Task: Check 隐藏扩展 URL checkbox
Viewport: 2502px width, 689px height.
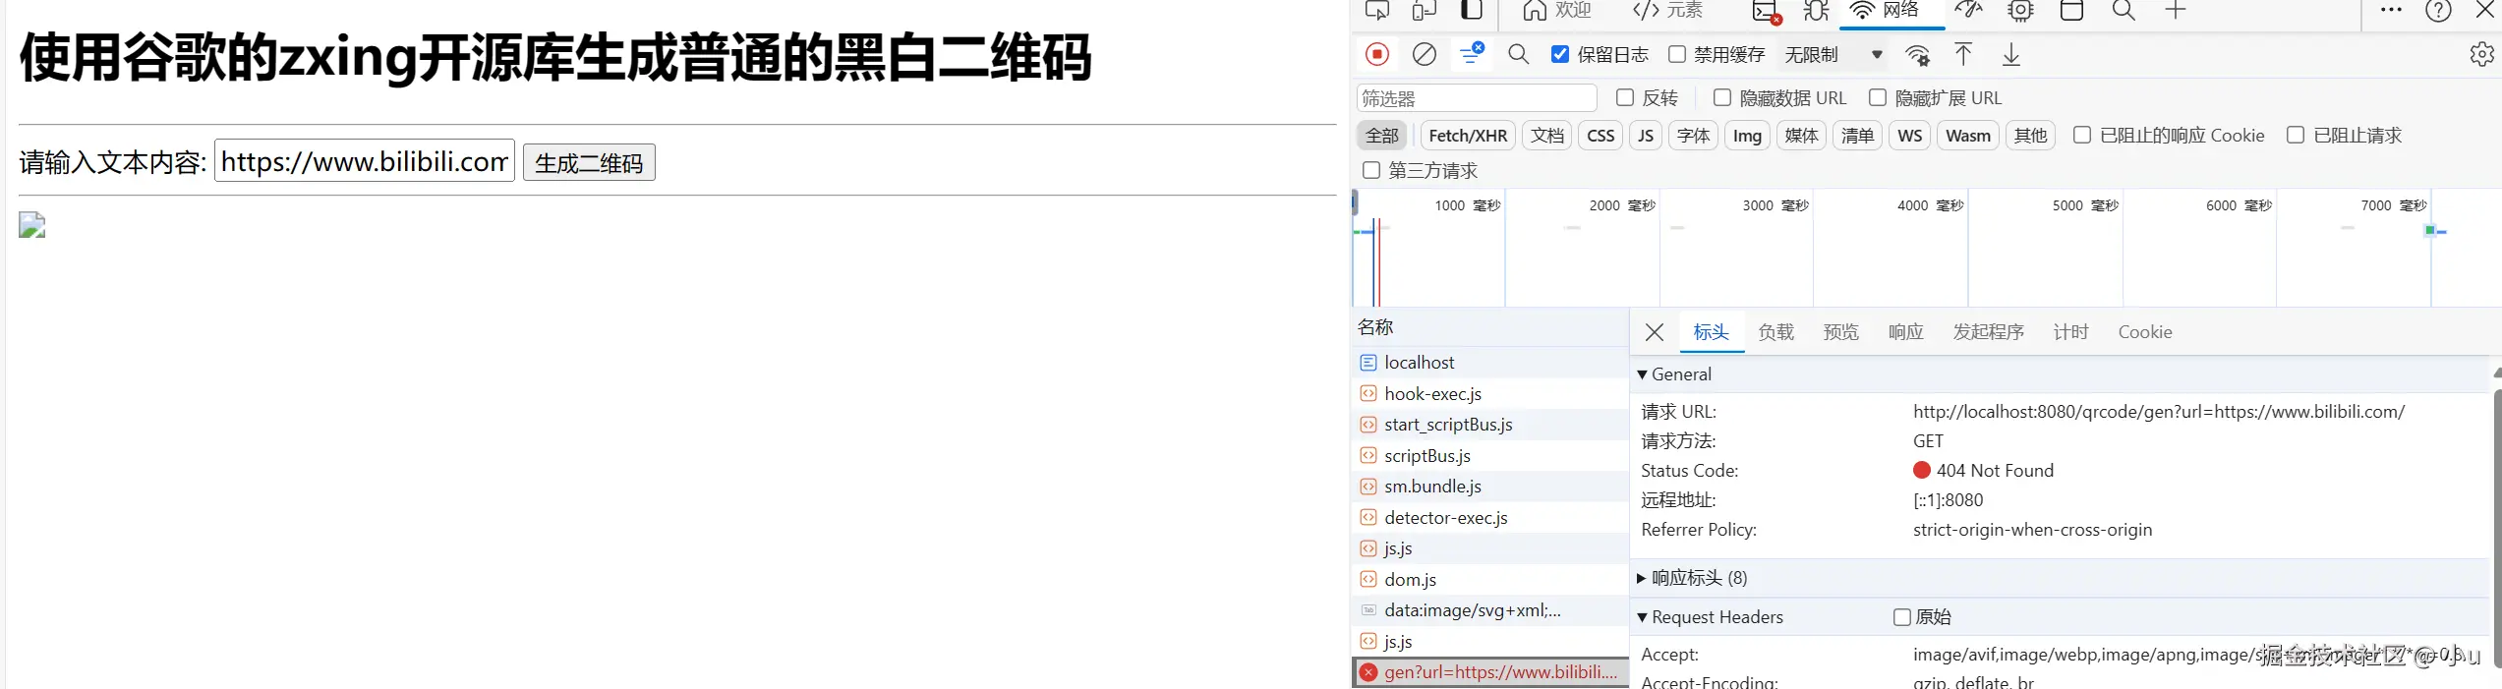Action: [x=1878, y=97]
